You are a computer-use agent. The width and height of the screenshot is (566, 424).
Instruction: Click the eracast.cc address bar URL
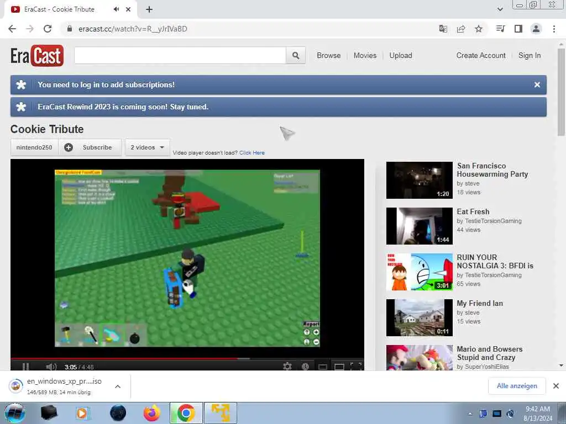point(133,29)
